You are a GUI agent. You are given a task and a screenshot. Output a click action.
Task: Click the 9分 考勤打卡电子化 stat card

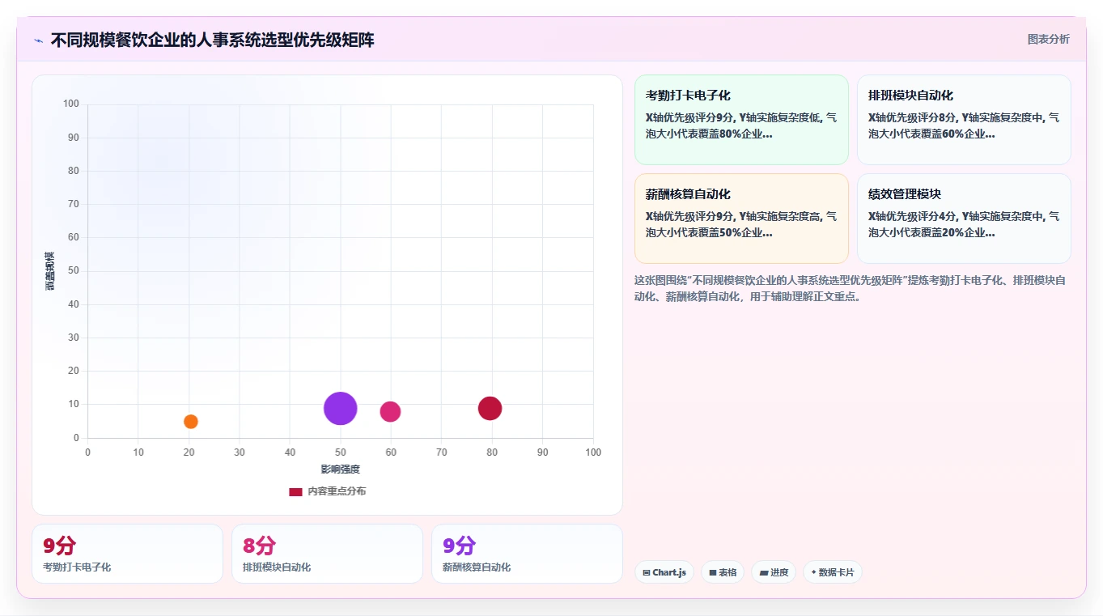tap(127, 554)
